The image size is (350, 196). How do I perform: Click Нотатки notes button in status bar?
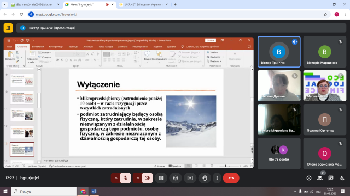click(x=160, y=166)
